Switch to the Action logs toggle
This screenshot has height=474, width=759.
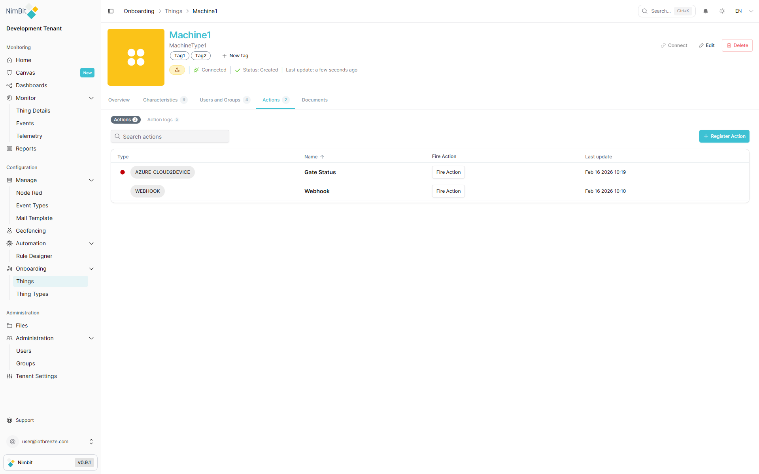pos(160,119)
